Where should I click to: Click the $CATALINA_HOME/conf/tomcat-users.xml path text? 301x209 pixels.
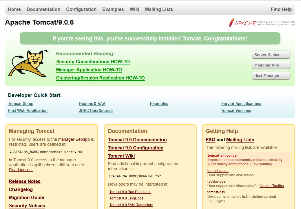click(x=46, y=152)
